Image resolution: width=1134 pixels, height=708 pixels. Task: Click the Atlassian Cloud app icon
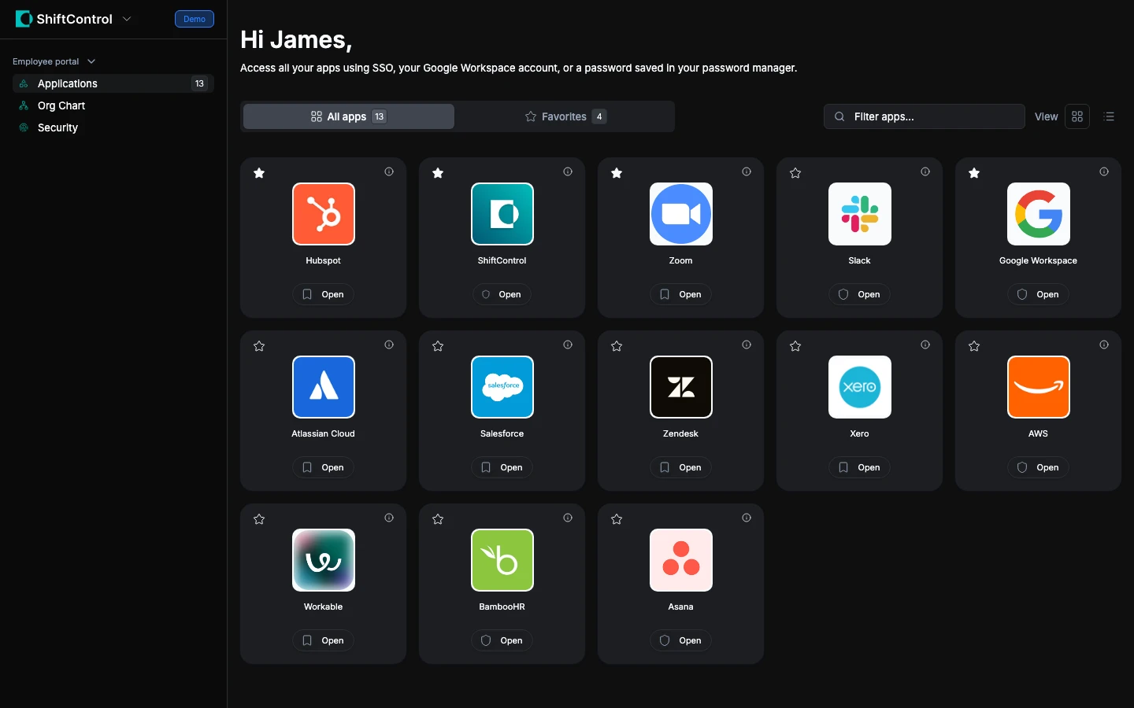324,387
